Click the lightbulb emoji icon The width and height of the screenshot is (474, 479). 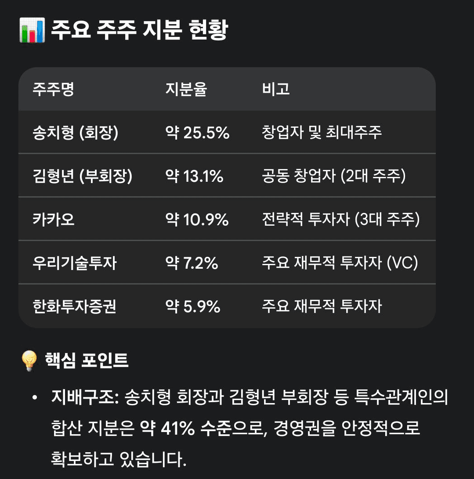pyautogui.click(x=30, y=361)
